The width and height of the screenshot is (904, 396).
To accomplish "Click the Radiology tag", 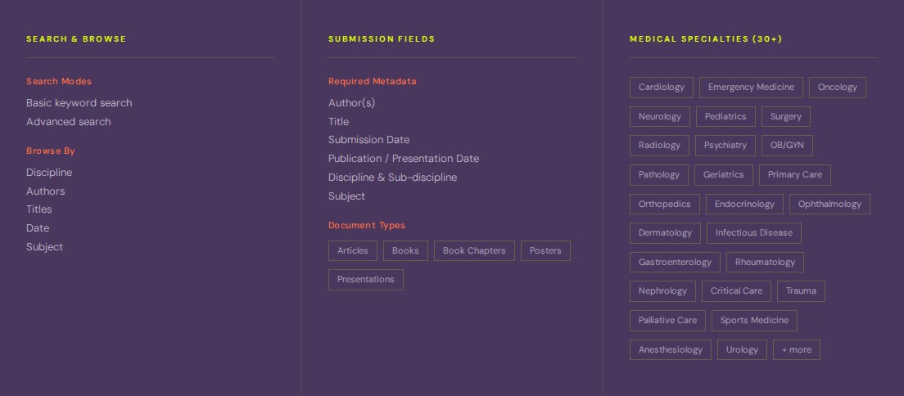I will click(x=659, y=146).
